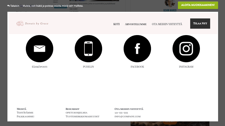This screenshot has height=126, width=225.
Task: Open the Tehtävämme footer link
Action: tap(25, 113)
